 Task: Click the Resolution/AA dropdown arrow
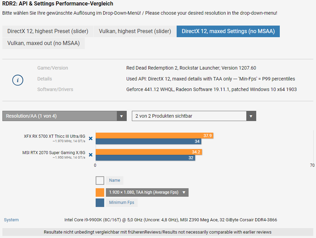point(122,116)
